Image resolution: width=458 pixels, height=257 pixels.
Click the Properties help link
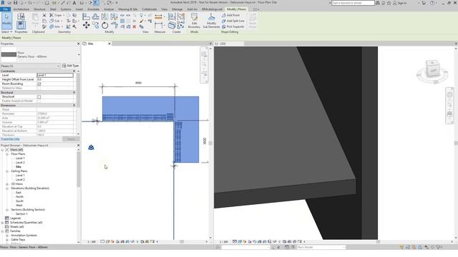coord(10,139)
